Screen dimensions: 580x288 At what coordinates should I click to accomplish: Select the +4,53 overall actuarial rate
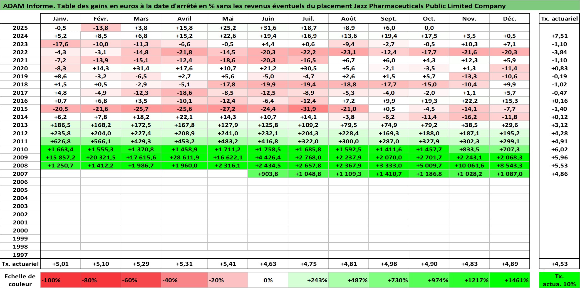(x=559, y=264)
